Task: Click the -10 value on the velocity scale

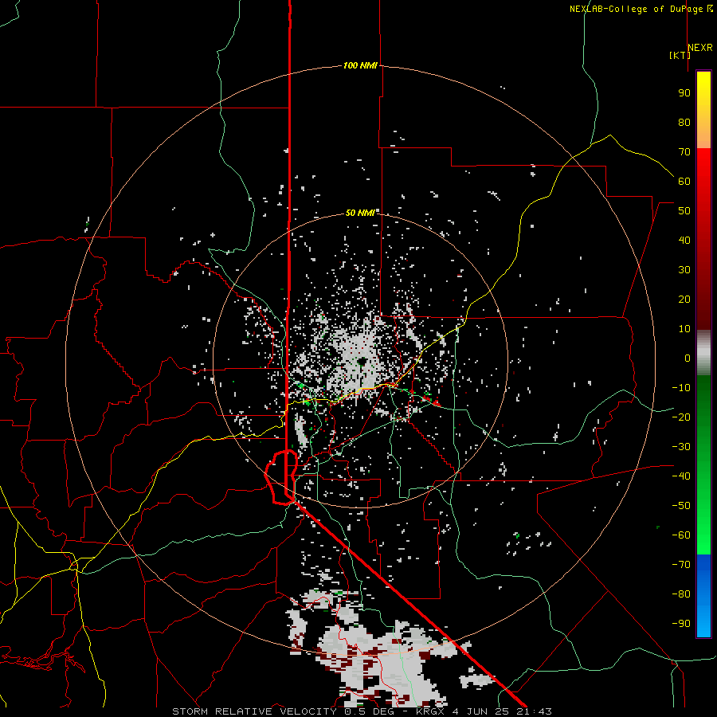Action: (x=681, y=388)
